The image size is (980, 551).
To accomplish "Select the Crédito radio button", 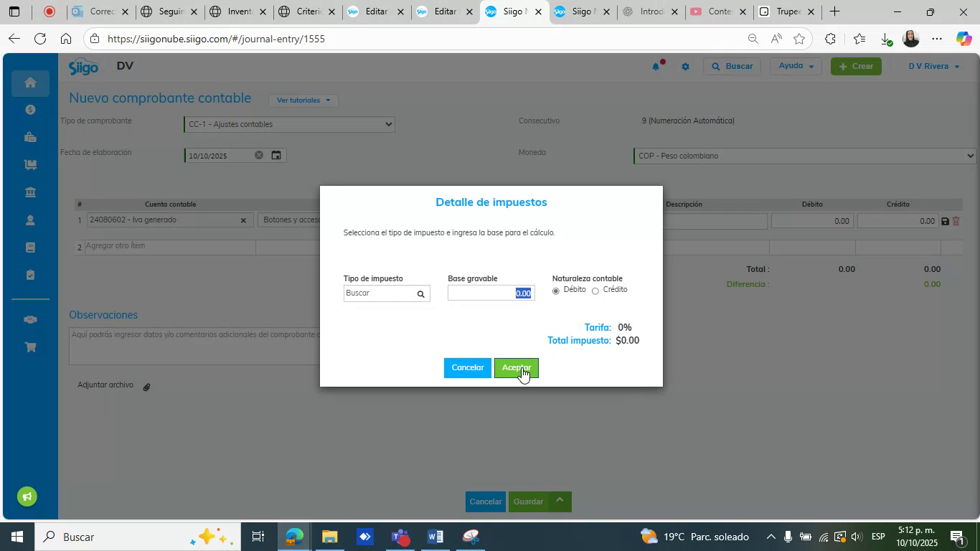I will pos(595,291).
